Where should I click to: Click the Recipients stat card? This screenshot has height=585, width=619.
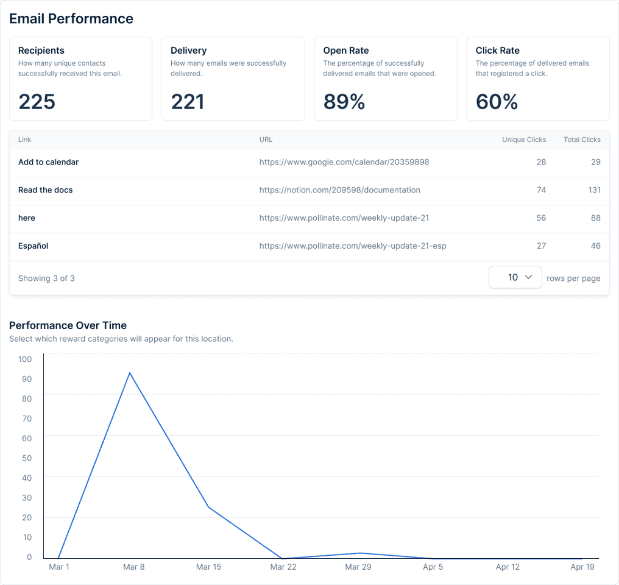[x=80, y=79]
